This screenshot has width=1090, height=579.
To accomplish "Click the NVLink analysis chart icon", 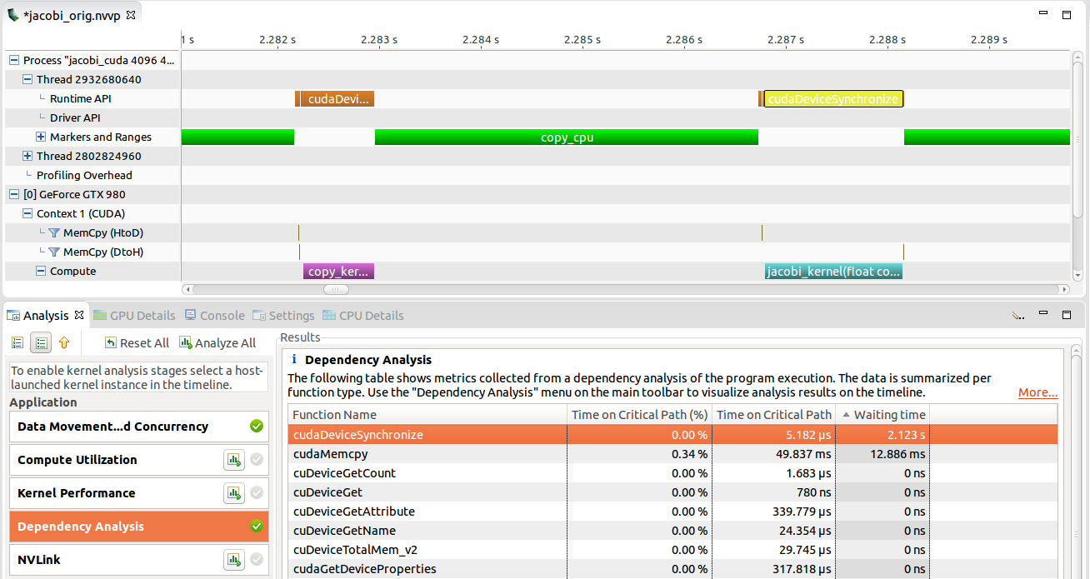I will click(x=233, y=560).
